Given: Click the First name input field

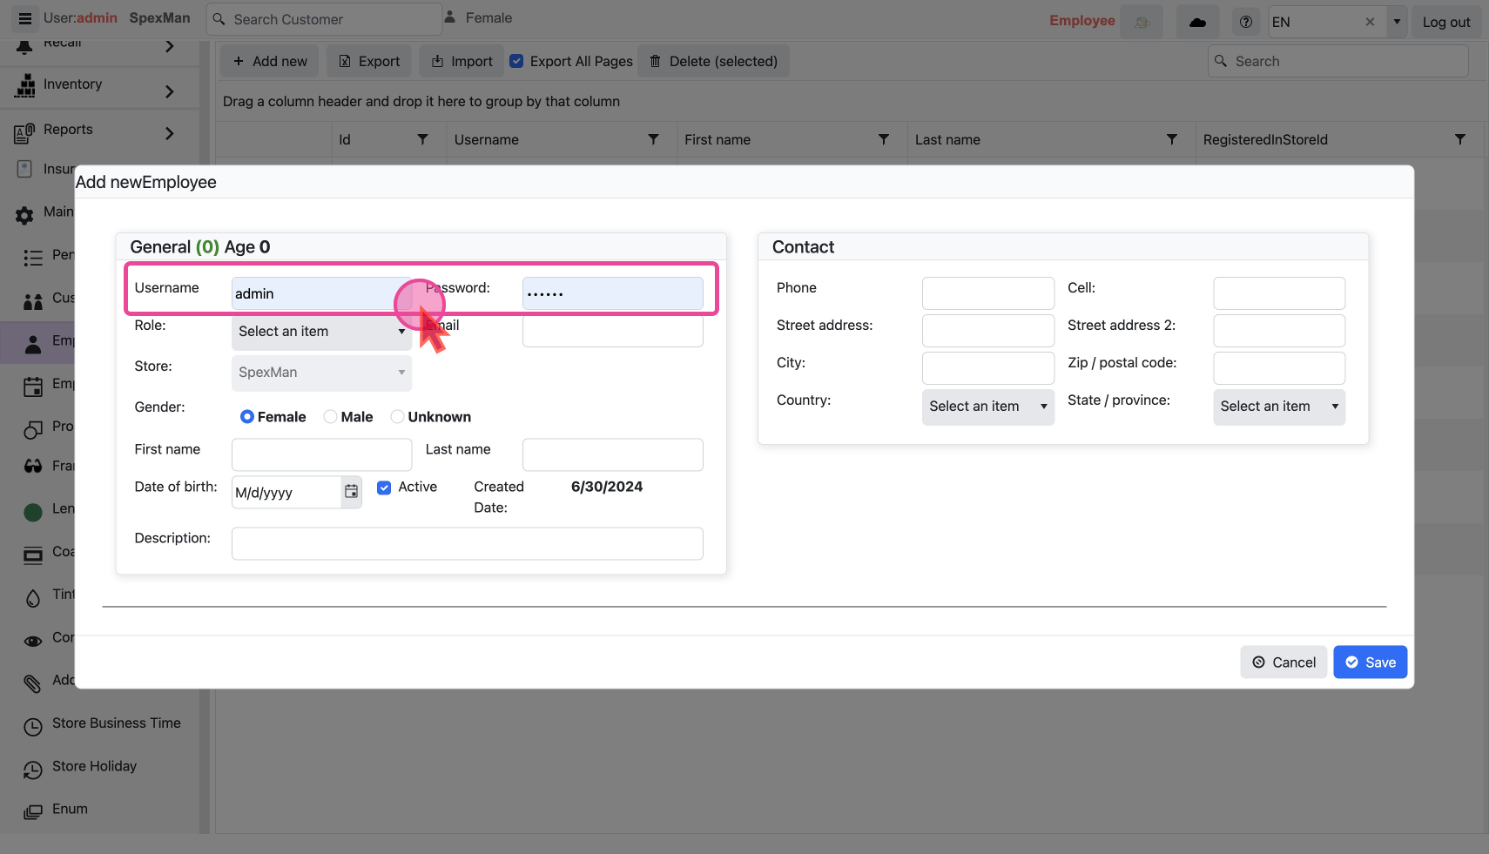Looking at the screenshot, I should pos(321,454).
